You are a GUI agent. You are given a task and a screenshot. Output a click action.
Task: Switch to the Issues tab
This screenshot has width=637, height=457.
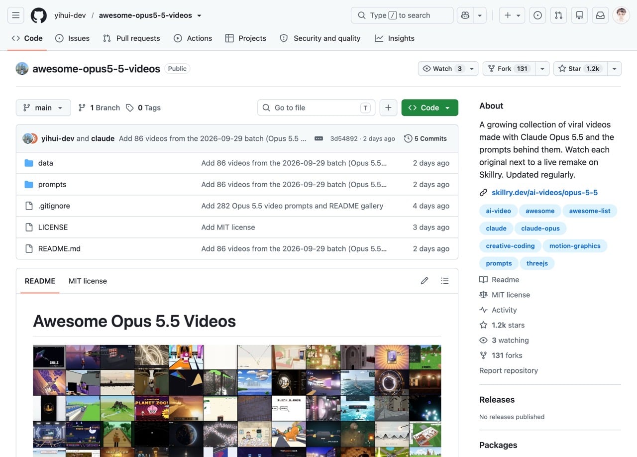(72, 38)
